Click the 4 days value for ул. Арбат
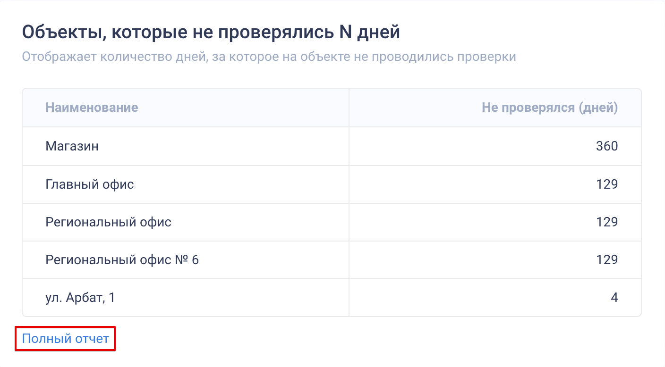Viewport: 665px width, 367px height. point(614,298)
